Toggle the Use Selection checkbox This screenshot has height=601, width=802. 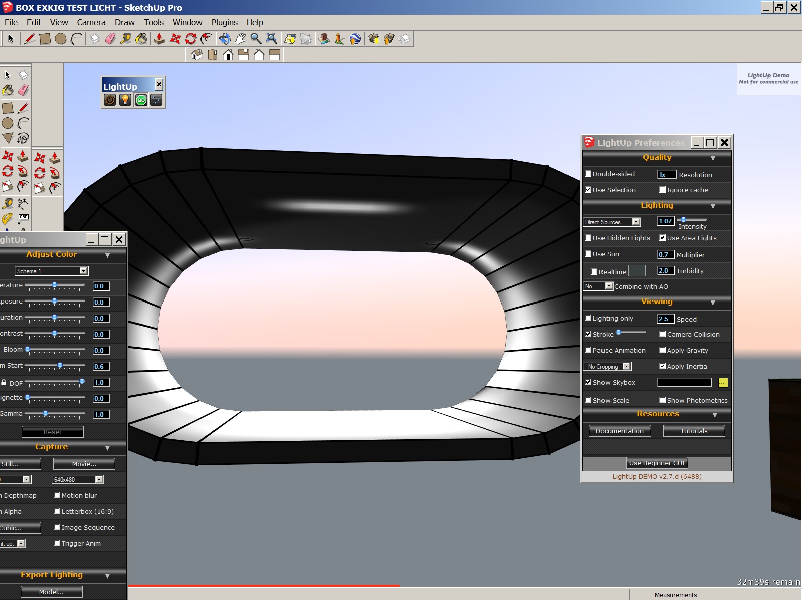(588, 190)
